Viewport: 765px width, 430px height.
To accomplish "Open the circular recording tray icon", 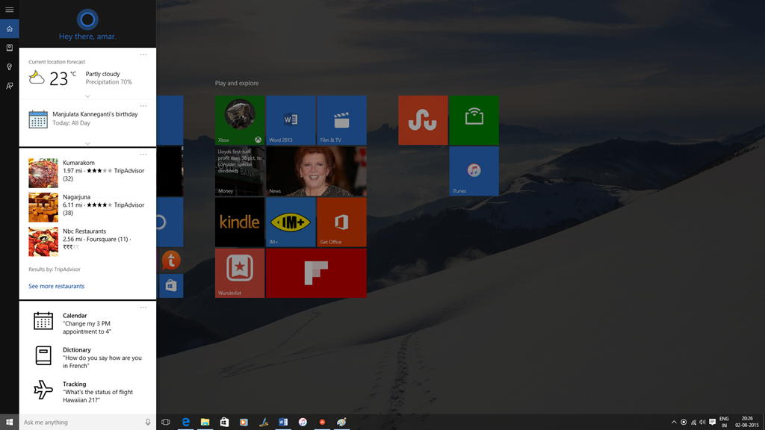I will coord(684,423).
